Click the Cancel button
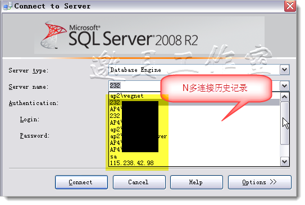The image size is (305, 205). pyautogui.click(x=139, y=182)
